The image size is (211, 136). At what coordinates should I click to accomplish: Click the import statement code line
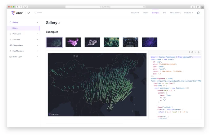click(x=172, y=57)
